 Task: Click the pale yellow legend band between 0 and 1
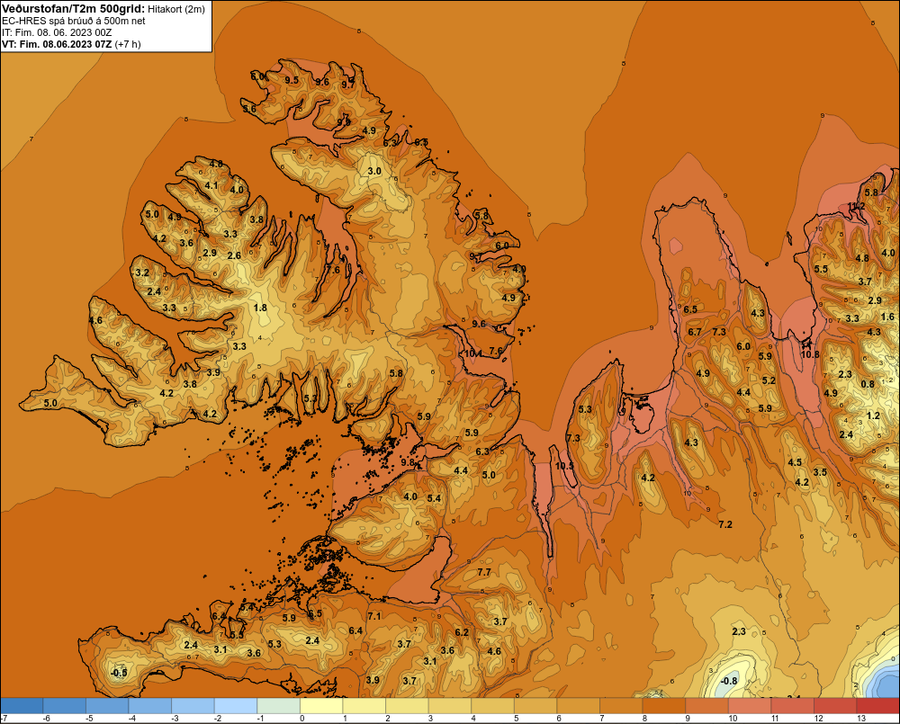(321, 706)
